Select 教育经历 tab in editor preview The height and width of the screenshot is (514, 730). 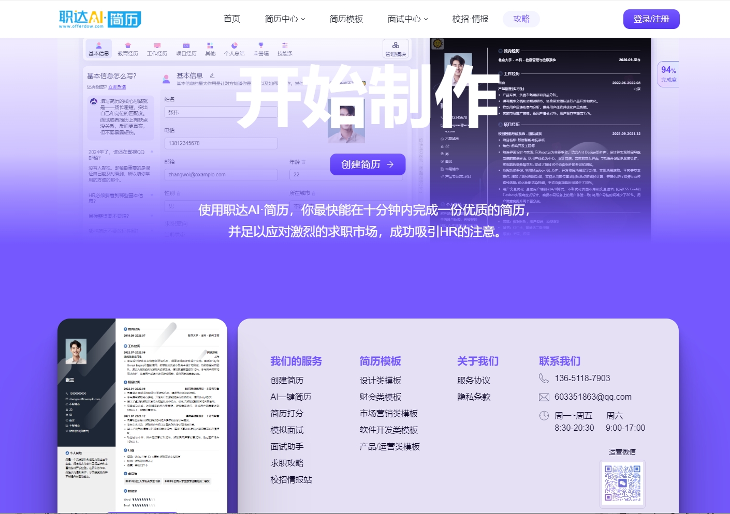pos(128,49)
